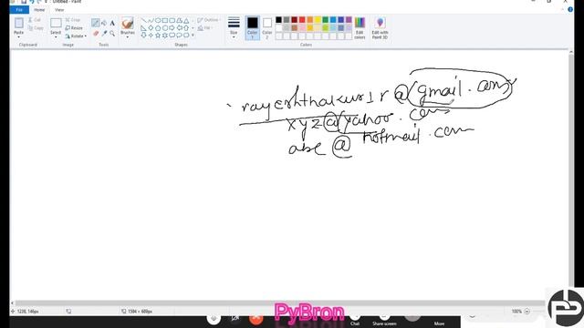This screenshot has height=328, width=584.
Task: Pick the purple color swatch
Action: [x=349, y=20]
